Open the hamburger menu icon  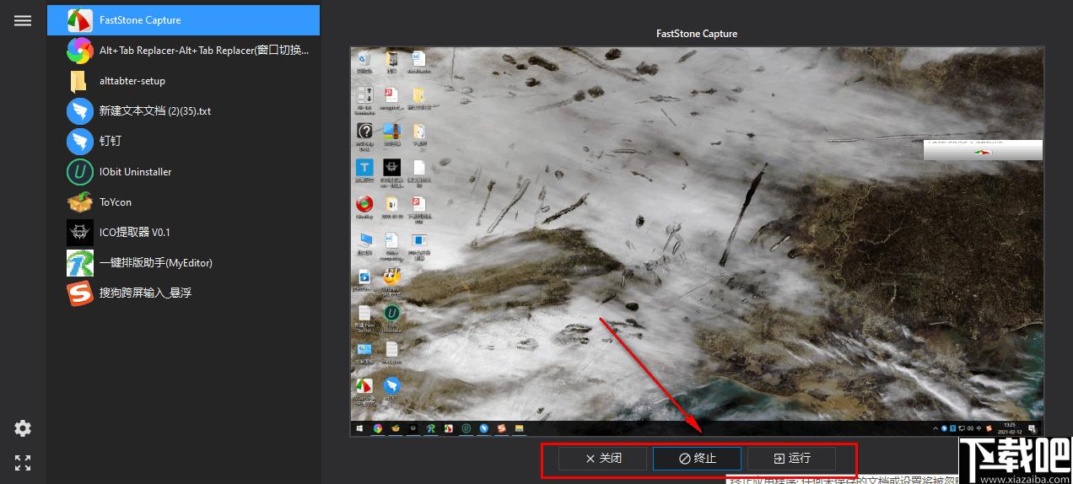pyautogui.click(x=23, y=21)
